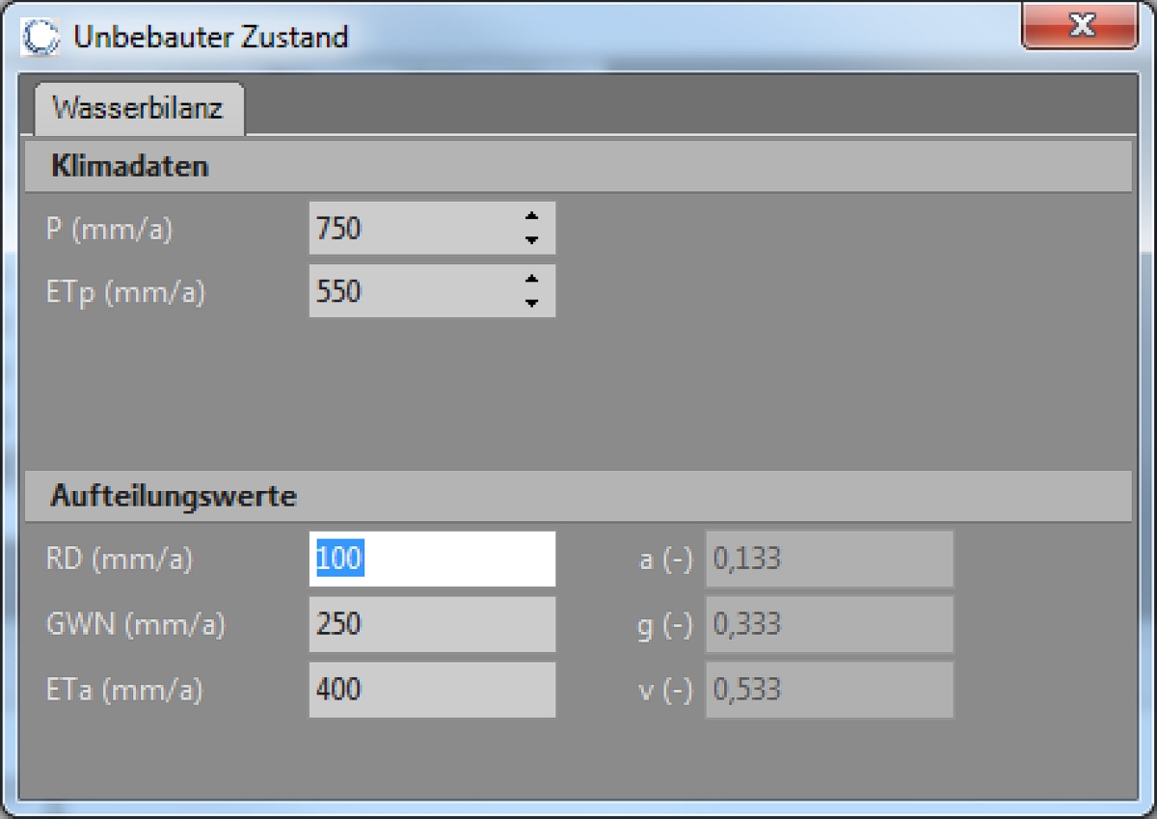
Task: Click the v (-) field showing 0,533
Action: tap(829, 690)
